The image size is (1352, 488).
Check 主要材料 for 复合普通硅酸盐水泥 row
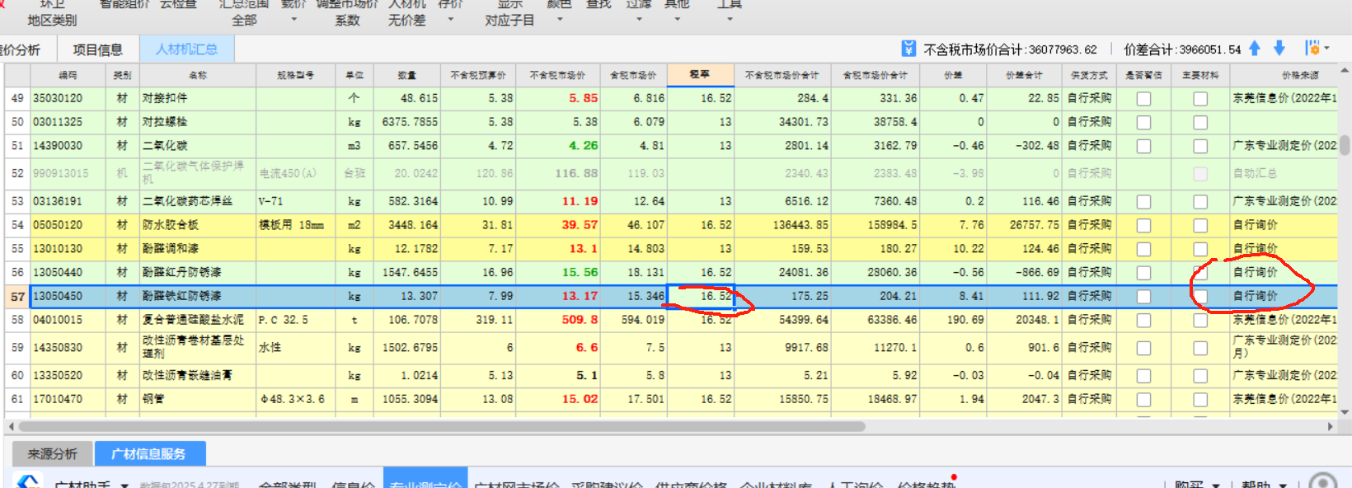pos(1200,320)
